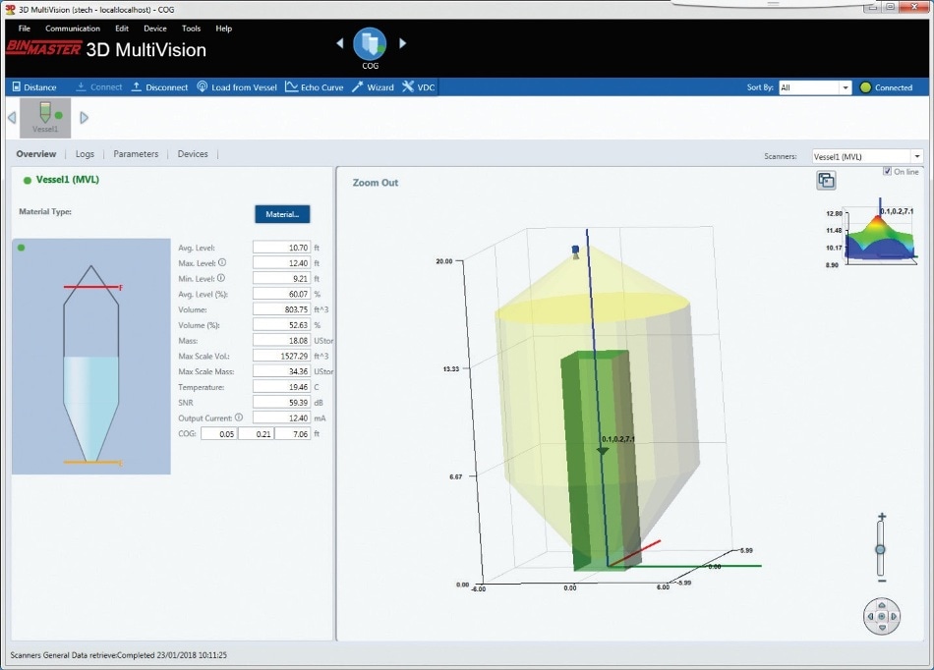Open the File menu
This screenshot has width=934, height=670.
(25, 28)
